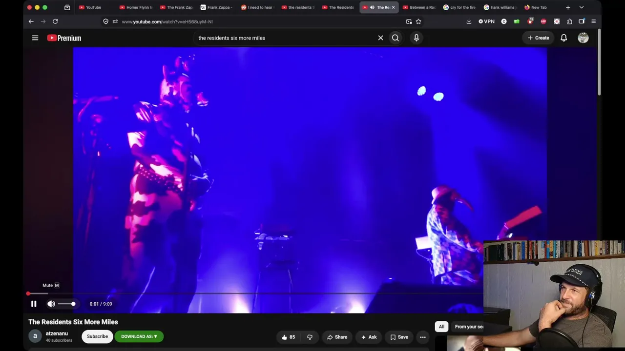Mute audio on the playing tab
Screen dimensions: 625x351
372,7
